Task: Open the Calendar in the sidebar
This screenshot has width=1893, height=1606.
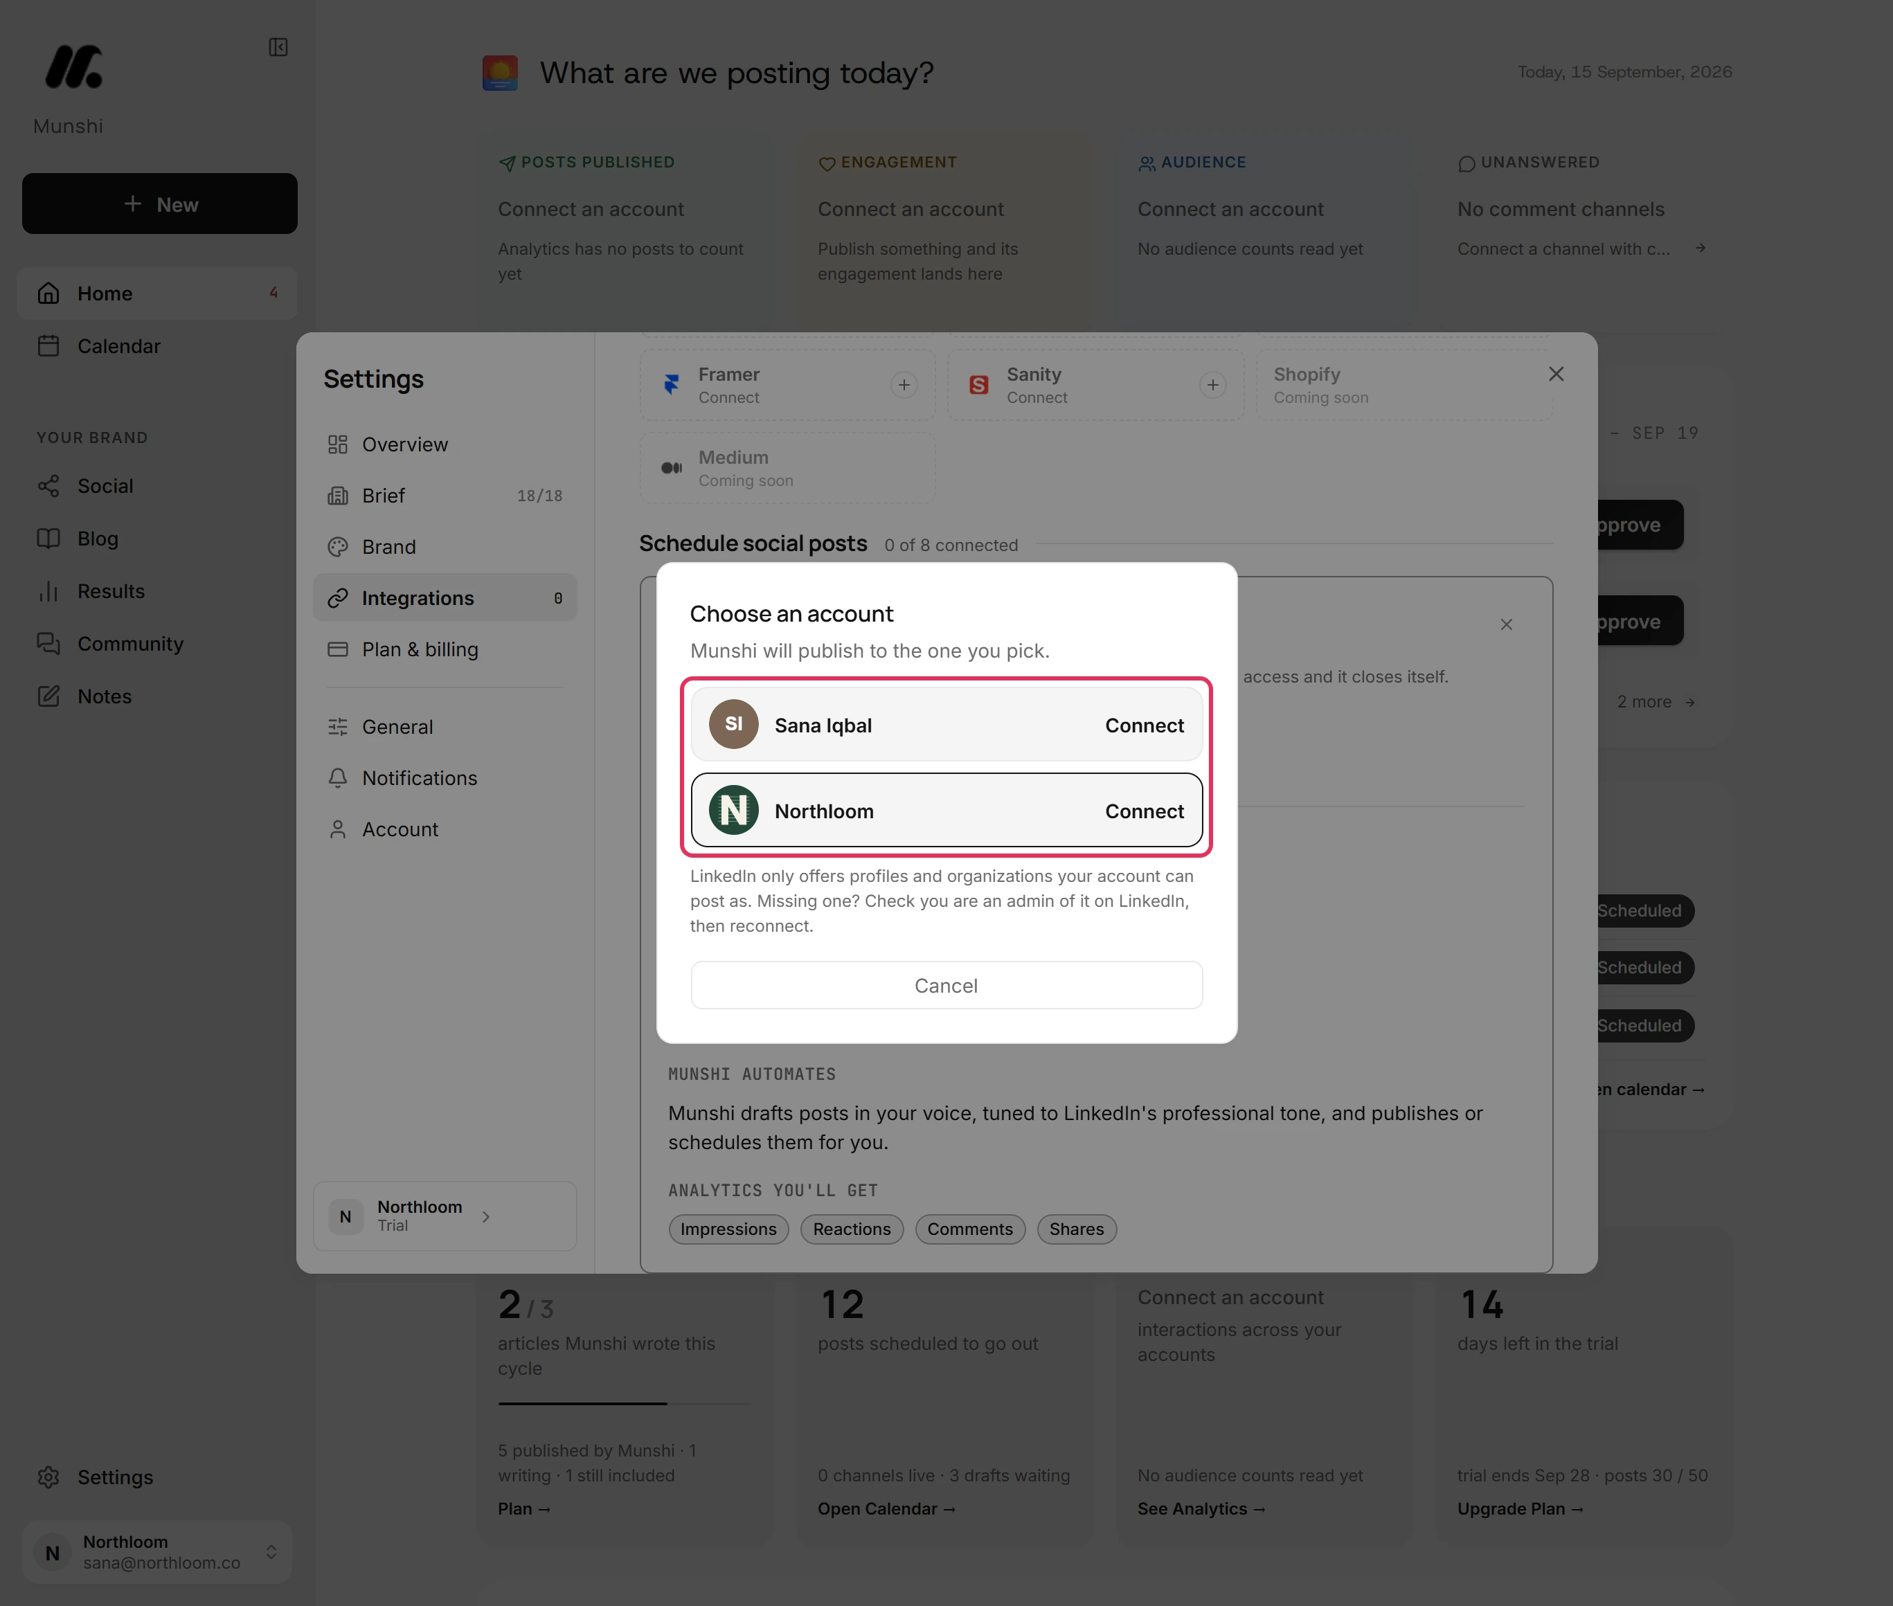Action: click(x=158, y=346)
